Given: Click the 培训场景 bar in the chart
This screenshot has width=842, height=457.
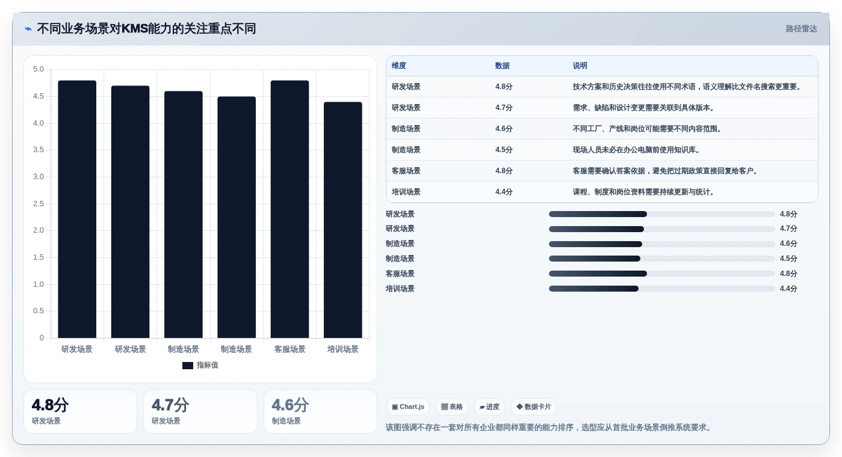Looking at the screenshot, I should click(x=343, y=220).
